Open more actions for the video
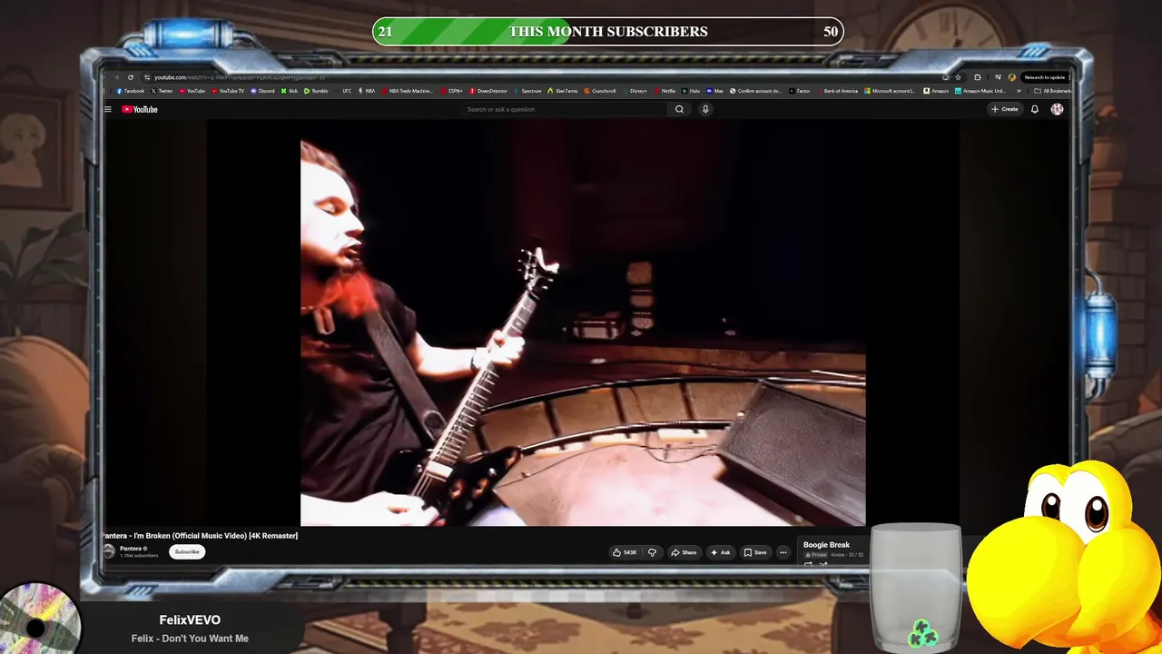Image resolution: width=1162 pixels, height=654 pixels. [x=783, y=552]
